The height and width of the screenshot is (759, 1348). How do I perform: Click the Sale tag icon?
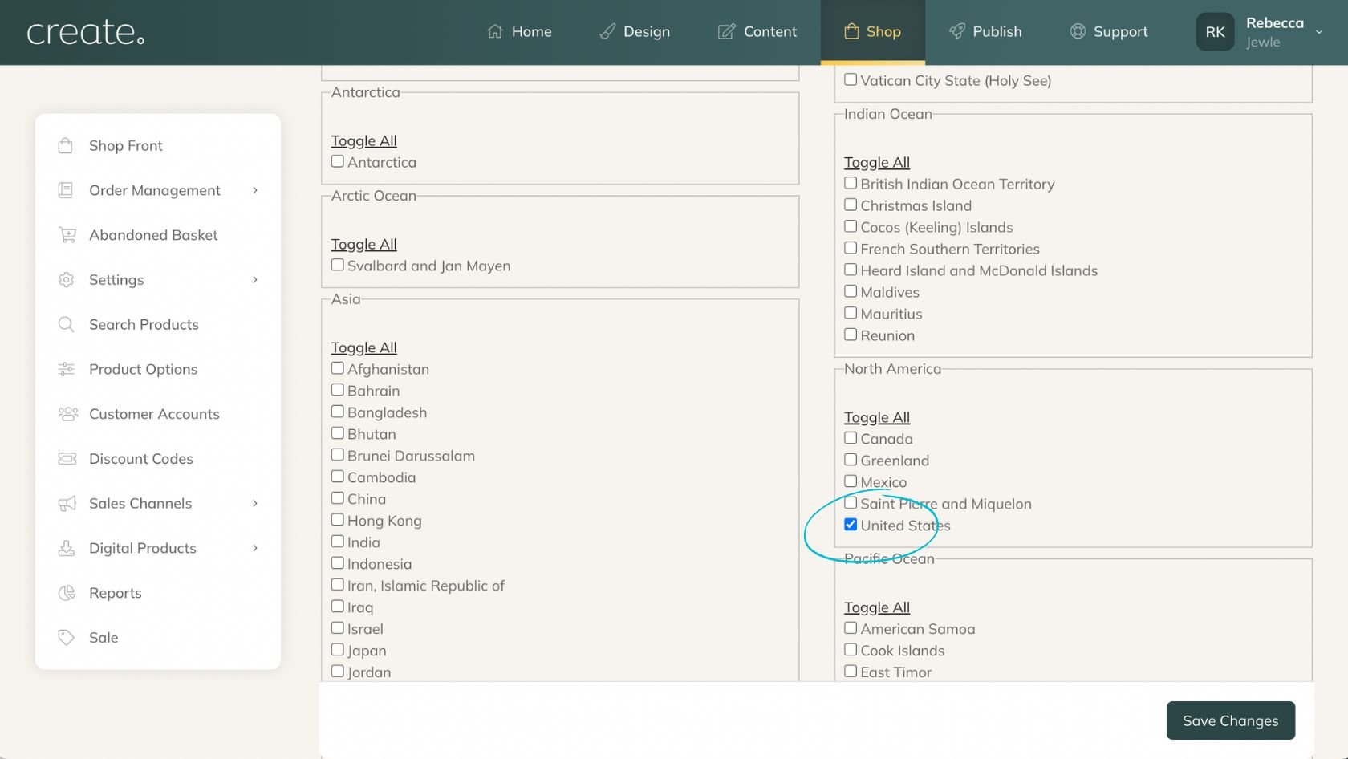pos(66,638)
